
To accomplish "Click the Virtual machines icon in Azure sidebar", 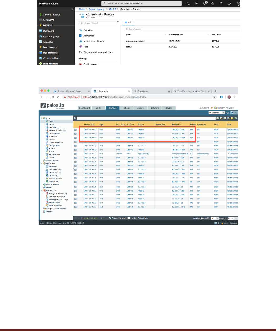I will [x=41, y=58].
